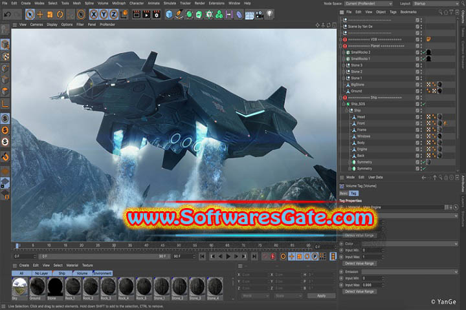466x310 pixels.
Task: Open the Color channel dropdown
Action: click(x=410, y=244)
